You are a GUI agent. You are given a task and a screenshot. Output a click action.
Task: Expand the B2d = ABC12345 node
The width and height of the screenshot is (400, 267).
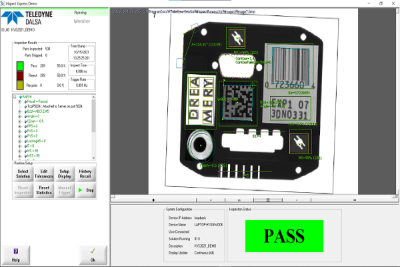19,111
